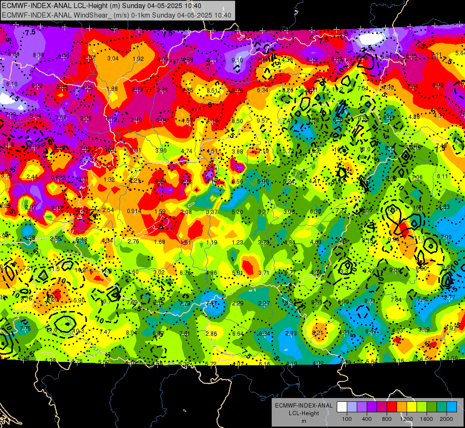
Task: Click ECMWF-INDEX-ANAL text in legend box
Action: [304, 406]
